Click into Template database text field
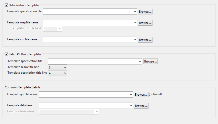 point(84,106)
